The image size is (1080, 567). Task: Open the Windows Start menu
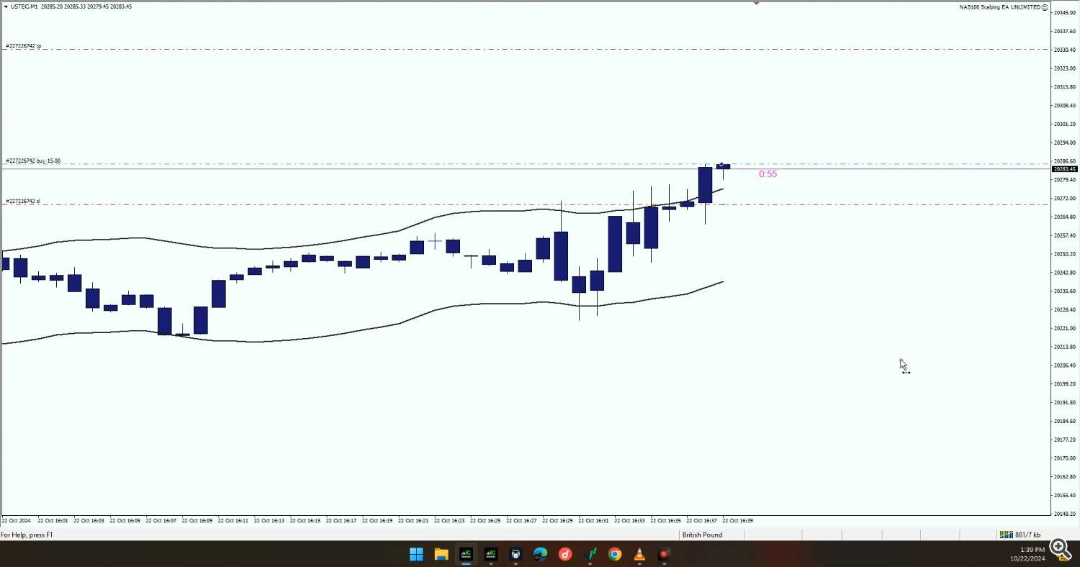tap(416, 554)
